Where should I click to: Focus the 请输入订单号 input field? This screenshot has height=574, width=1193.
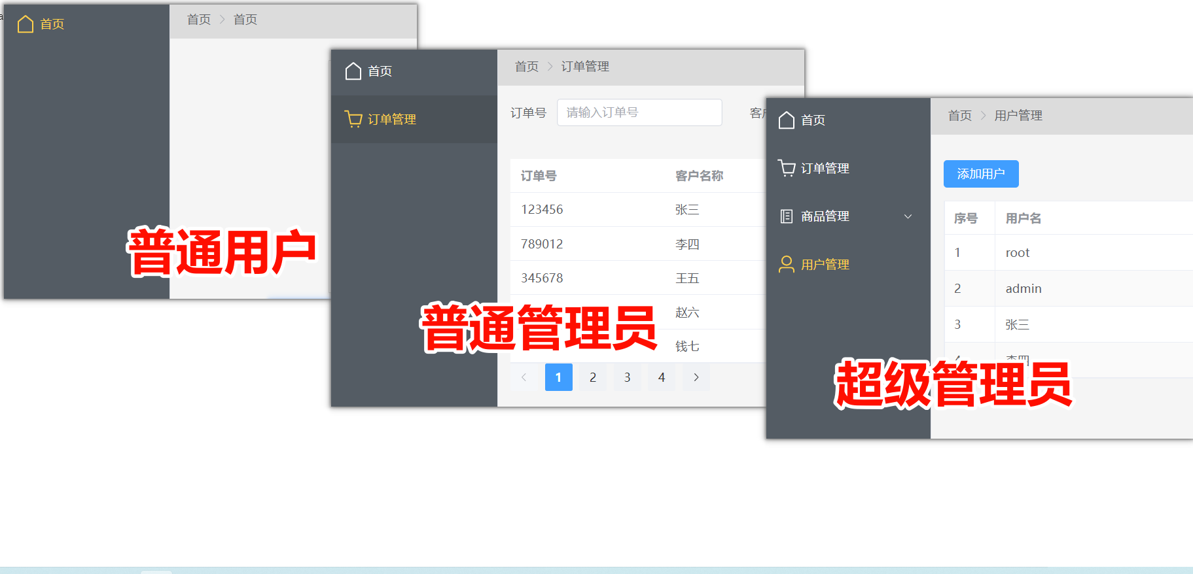click(639, 112)
